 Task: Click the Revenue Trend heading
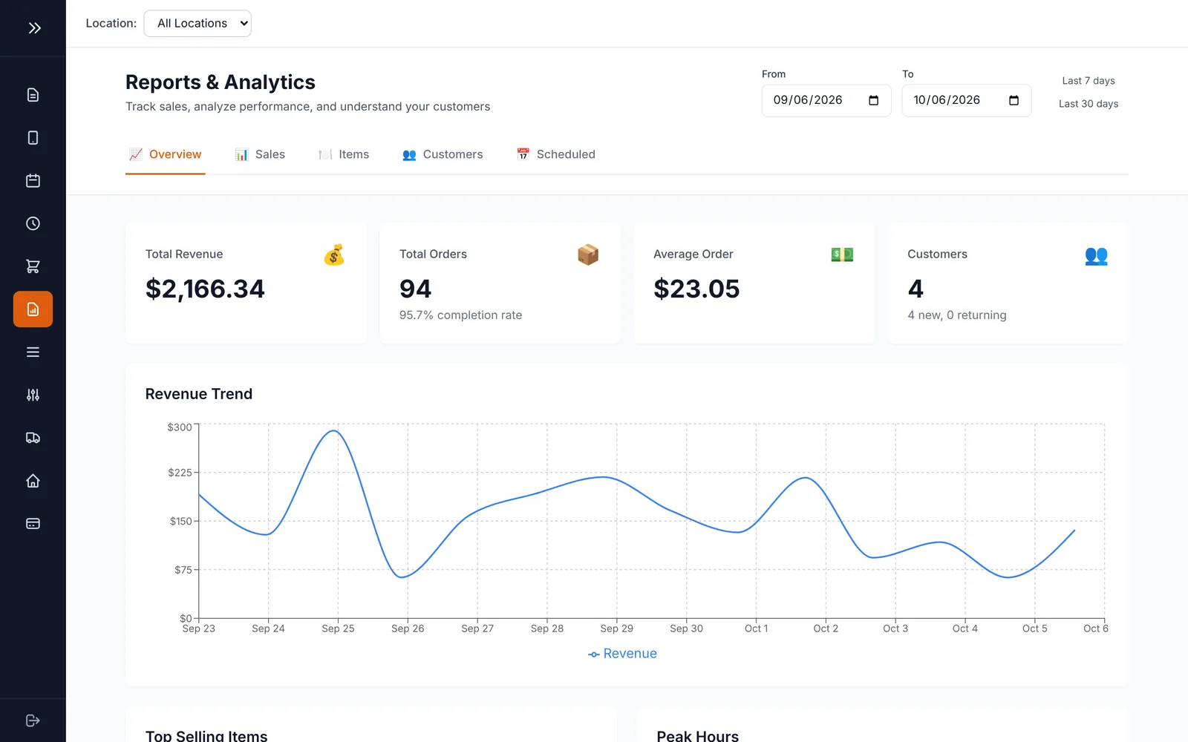pos(199,394)
